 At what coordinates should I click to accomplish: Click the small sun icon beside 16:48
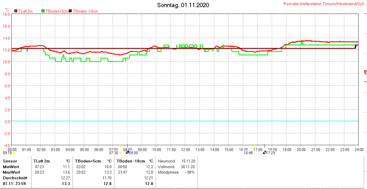255,153
